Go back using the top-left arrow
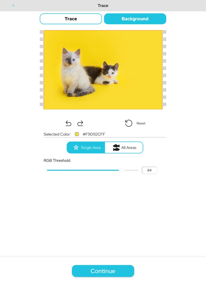The height and width of the screenshot is (291, 206). [x=13, y=6]
